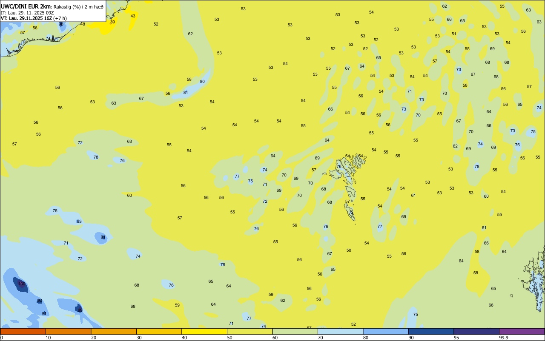545x341 pixels.
Task: Click the legend tick label 0
Action: tap(2, 338)
